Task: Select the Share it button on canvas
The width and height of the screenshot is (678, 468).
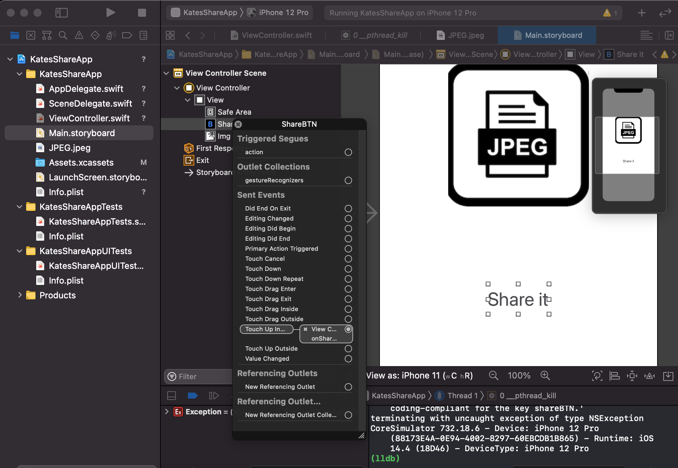Action: pos(518,299)
